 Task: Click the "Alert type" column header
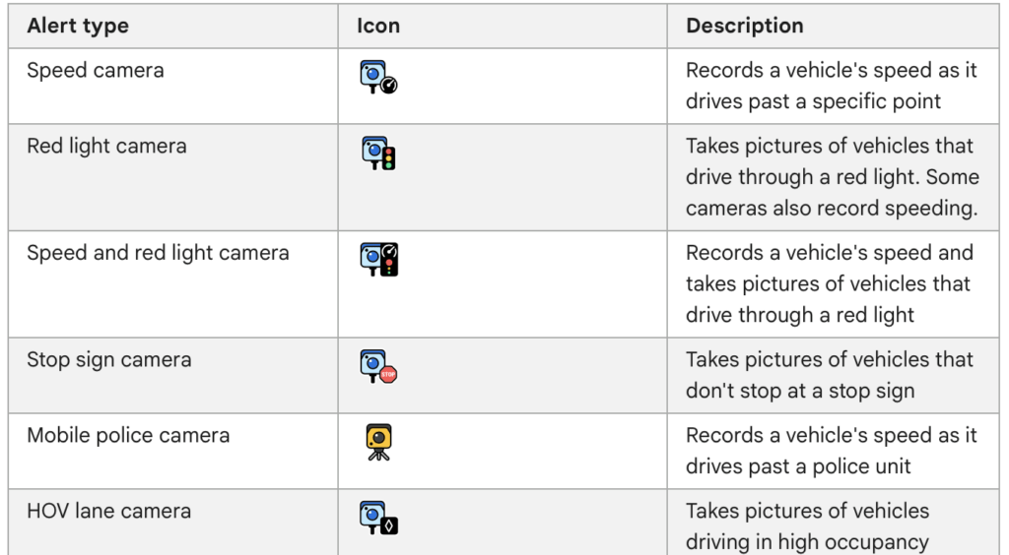click(78, 26)
